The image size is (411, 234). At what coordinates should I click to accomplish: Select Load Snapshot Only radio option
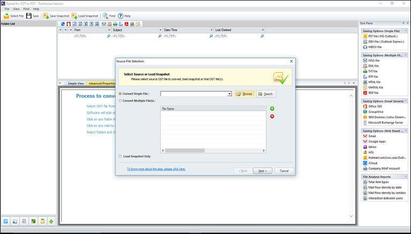[120, 156]
